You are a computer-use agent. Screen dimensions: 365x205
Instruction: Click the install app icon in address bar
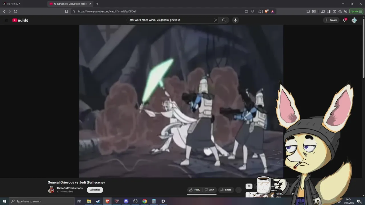click(246, 11)
